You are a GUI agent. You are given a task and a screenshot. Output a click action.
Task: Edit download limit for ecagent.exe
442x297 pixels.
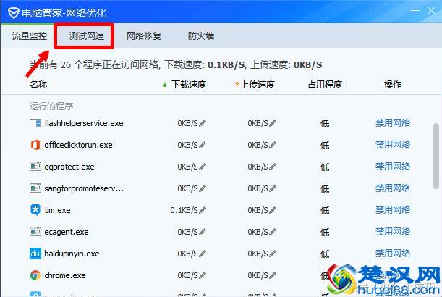coord(203,232)
